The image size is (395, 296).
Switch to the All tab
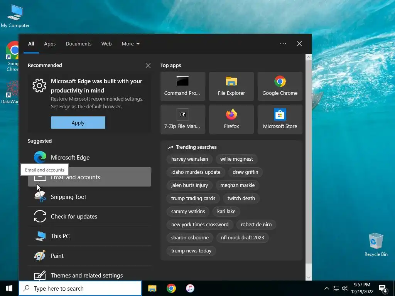pos(31,44)
